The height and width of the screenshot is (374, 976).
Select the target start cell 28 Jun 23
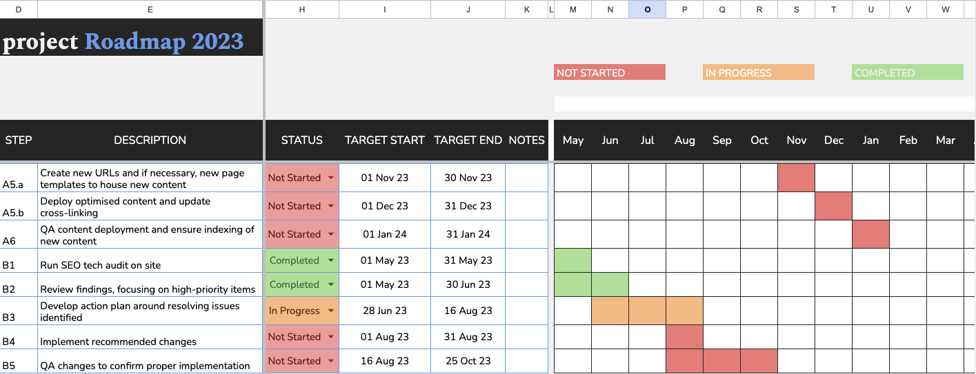pos(385,311)
